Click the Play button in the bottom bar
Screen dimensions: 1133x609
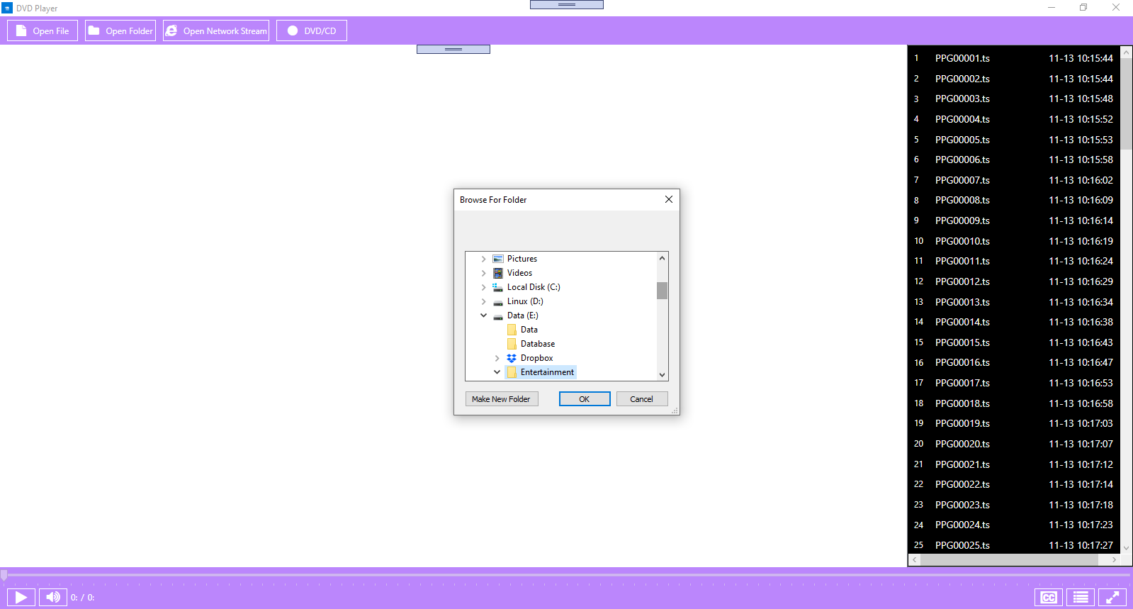point(21,598)
